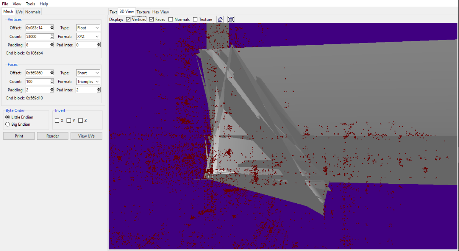Toggle the Vertices display checkbox

pyautogui.click(x=128, y=19)
